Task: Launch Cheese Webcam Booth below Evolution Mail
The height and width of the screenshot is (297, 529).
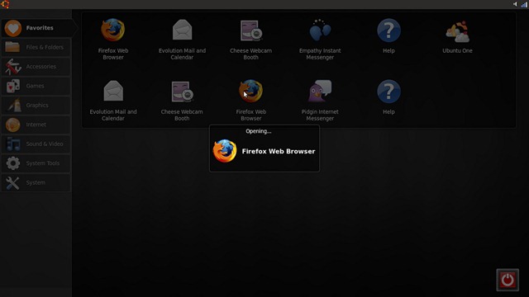Action: click(182, 100)
